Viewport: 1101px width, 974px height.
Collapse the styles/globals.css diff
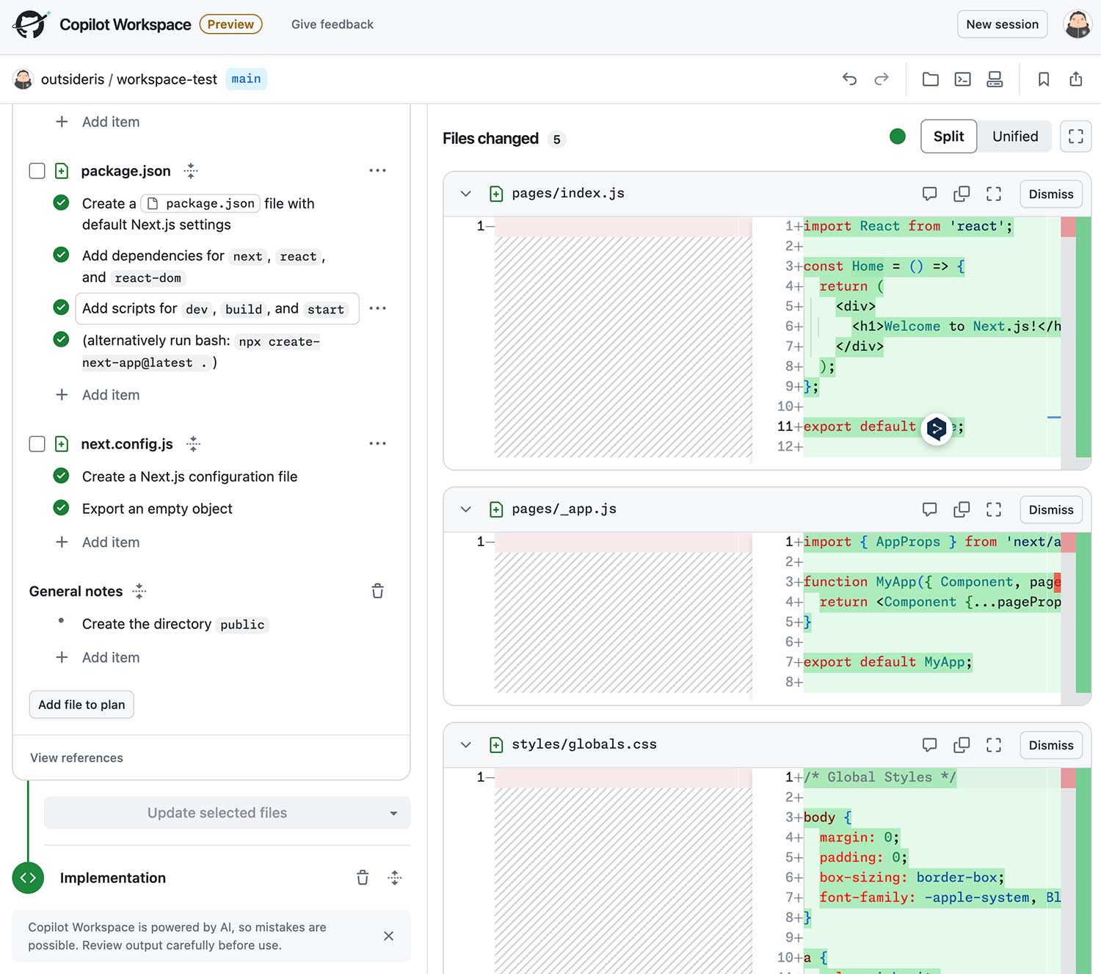[465, 745]
